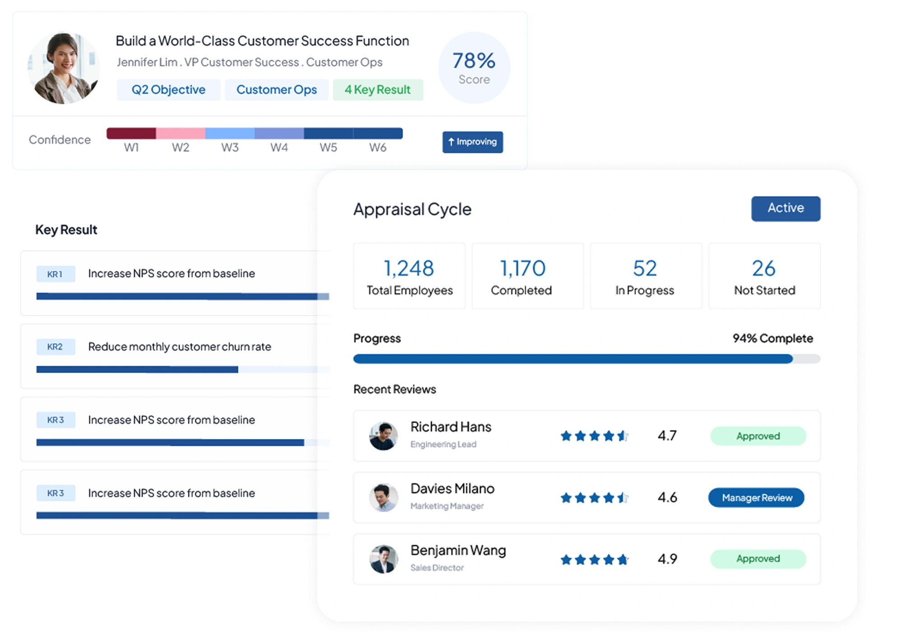Click the KR2 churn rate progress bar

coord(182,369)
